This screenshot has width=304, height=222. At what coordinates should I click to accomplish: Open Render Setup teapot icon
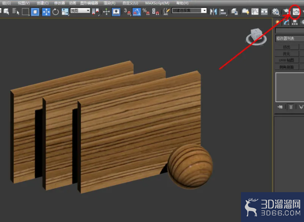[x=286, y=12]
